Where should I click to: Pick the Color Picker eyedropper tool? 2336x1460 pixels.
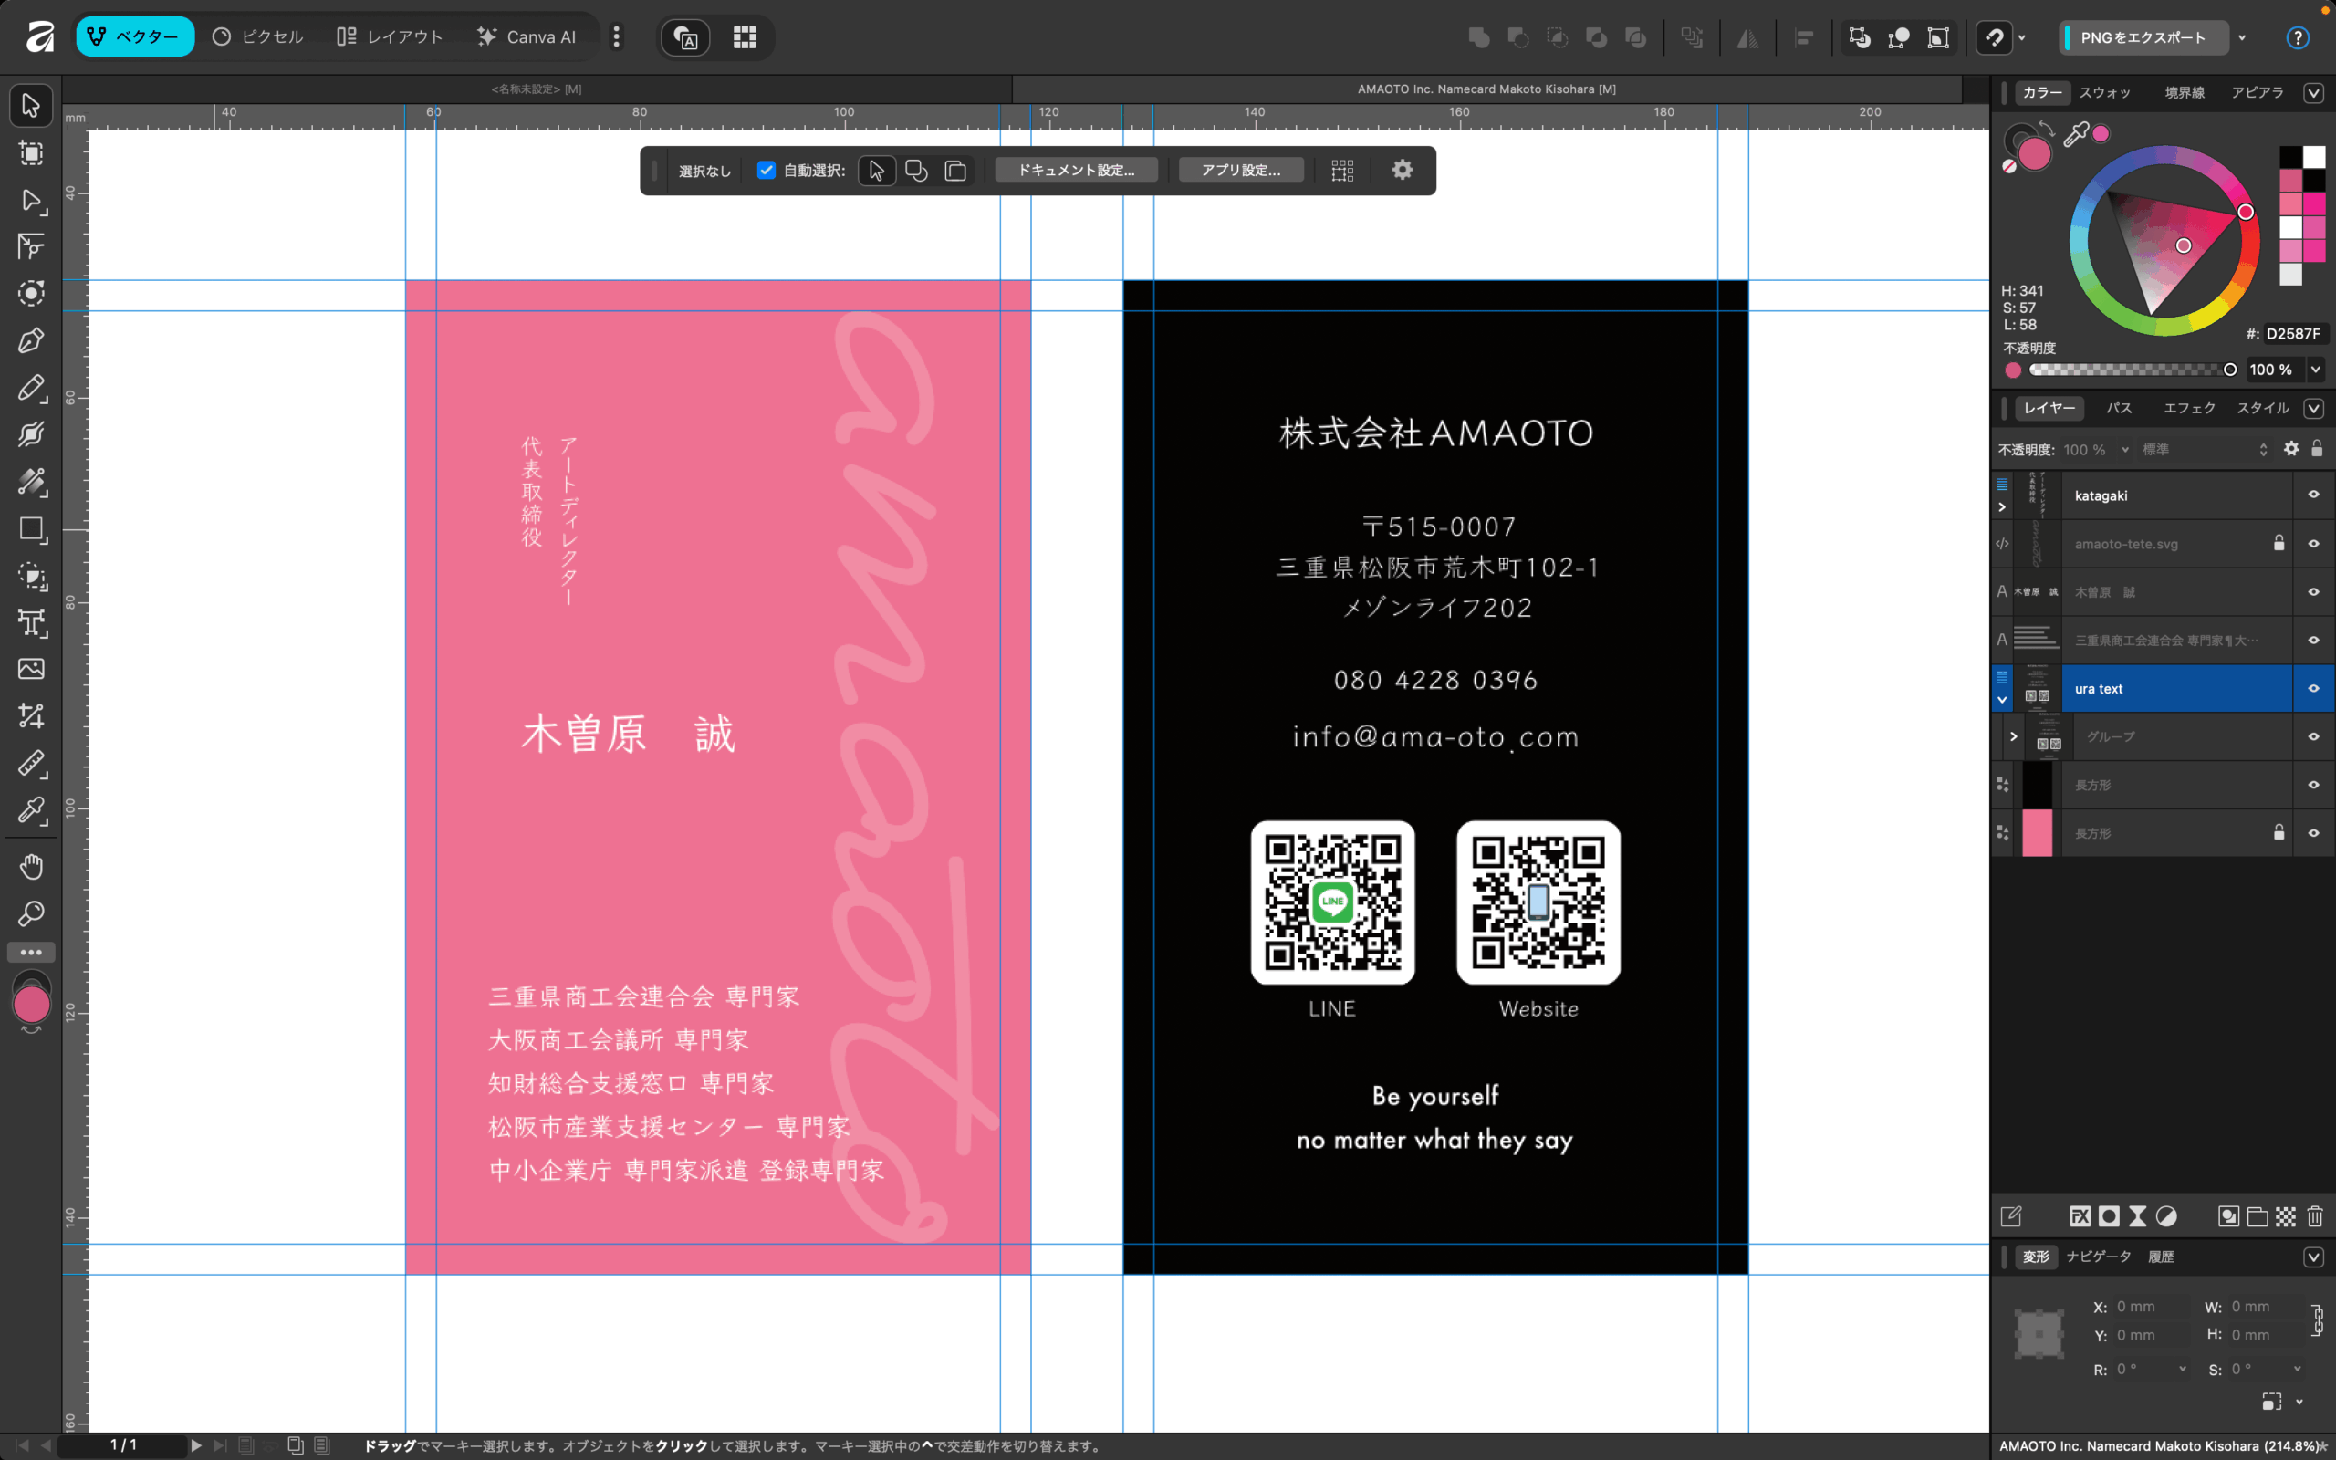click(x=31, y=810)
